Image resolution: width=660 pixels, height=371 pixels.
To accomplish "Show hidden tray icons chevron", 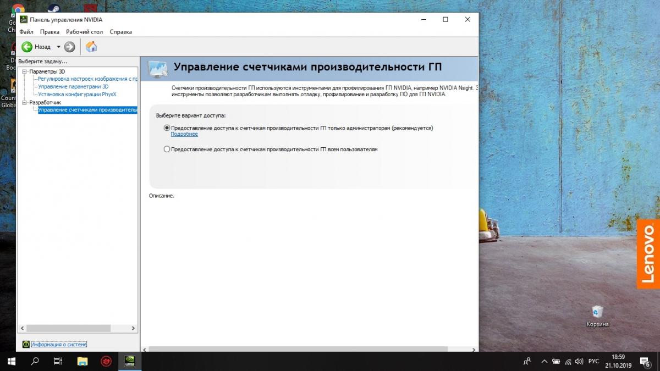I will [x=544, y=361].
